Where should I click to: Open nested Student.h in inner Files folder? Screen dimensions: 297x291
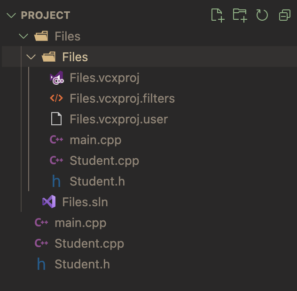point(97,181)
